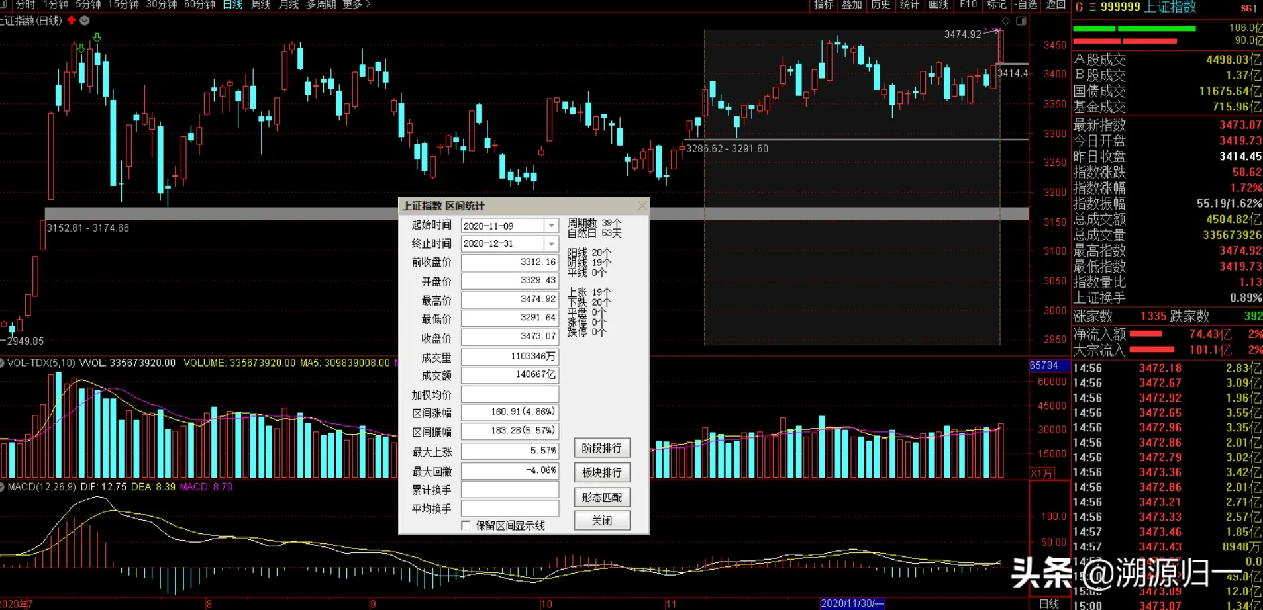Image resolution: width=1263 pixels, height=610 pixels.
Task: Click the -自选 toolbar button
Action: pyautogui.click(x=1027, y=5)
